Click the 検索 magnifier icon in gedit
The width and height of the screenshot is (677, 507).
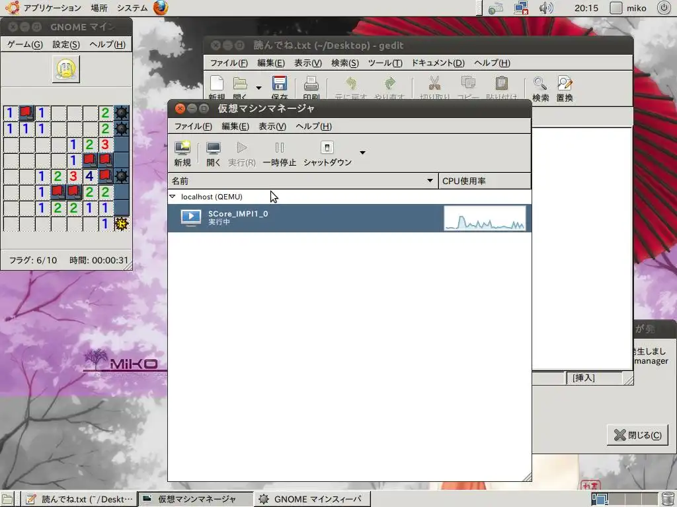click(x=539, y=84)
